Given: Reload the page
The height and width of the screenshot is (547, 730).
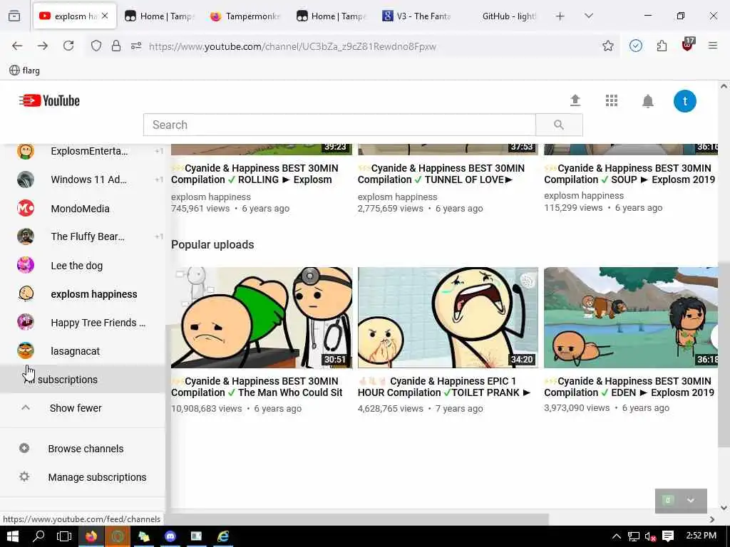Looking at the screenshot, I should coord(68,46).
